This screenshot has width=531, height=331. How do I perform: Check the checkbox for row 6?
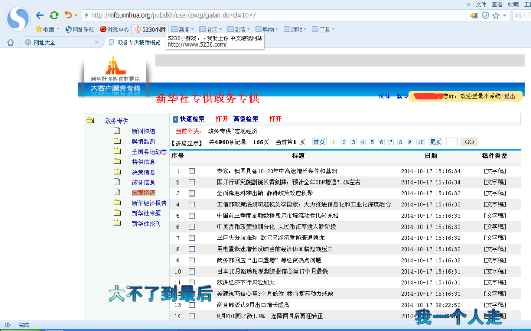(x=191, y=227)
